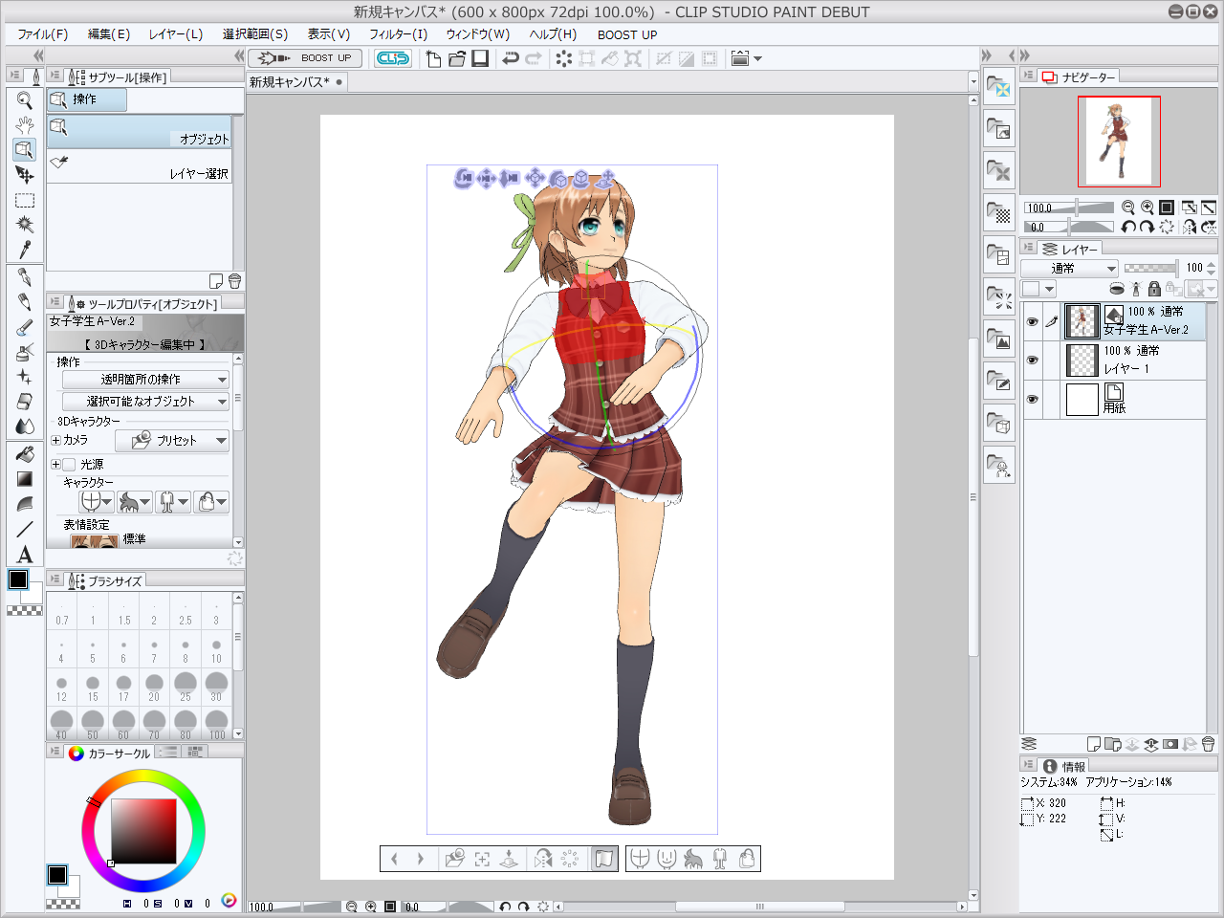This screenshot has width=1224, height=918.
Task: Open the 編集(E) menu
Action: tap(109, 34)
